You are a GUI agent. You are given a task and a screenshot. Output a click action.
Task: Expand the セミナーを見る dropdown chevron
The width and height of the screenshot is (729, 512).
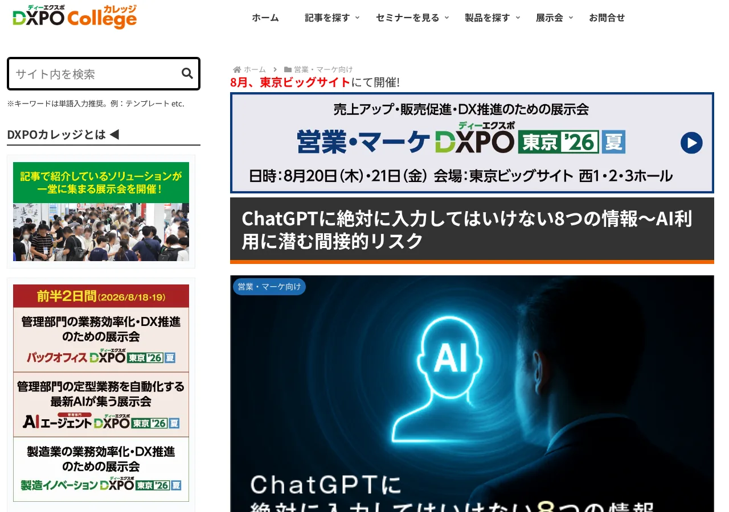point(447,18)
